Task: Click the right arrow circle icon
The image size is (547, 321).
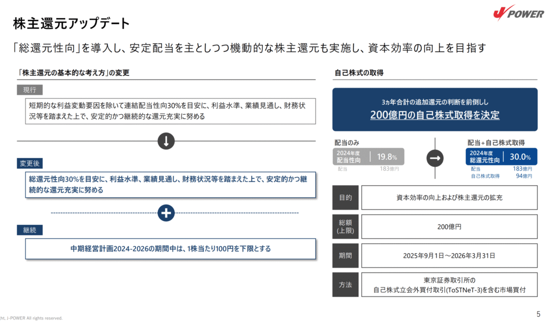Action: (x=435, y=158)
